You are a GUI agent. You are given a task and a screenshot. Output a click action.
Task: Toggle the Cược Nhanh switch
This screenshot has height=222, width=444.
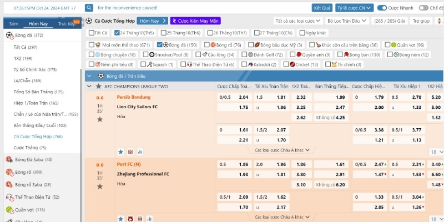pos(382,8)
